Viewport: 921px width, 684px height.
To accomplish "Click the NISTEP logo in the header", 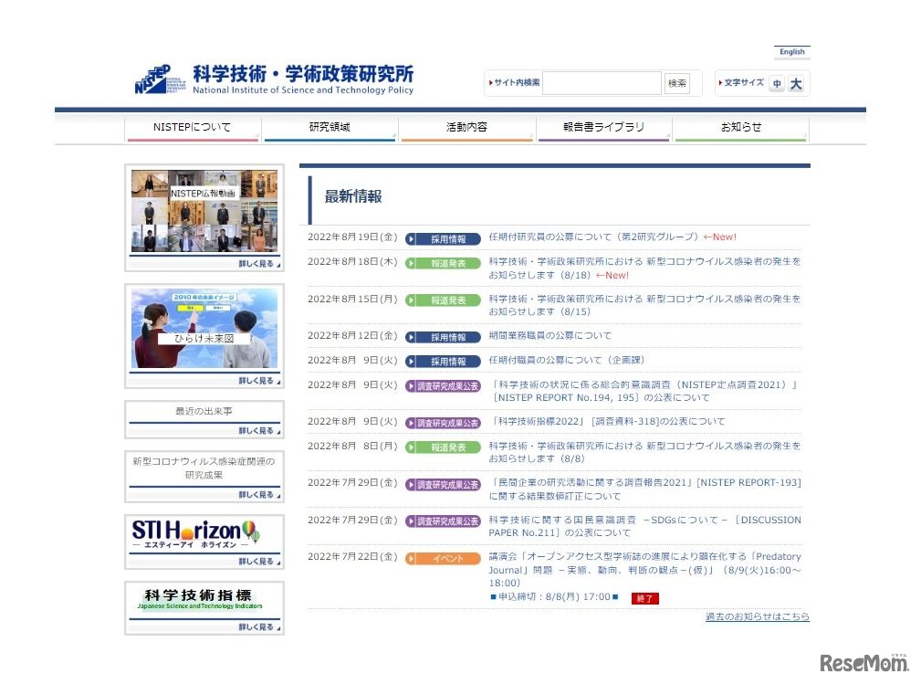I will pyautogui.click(x=153, y=78).
